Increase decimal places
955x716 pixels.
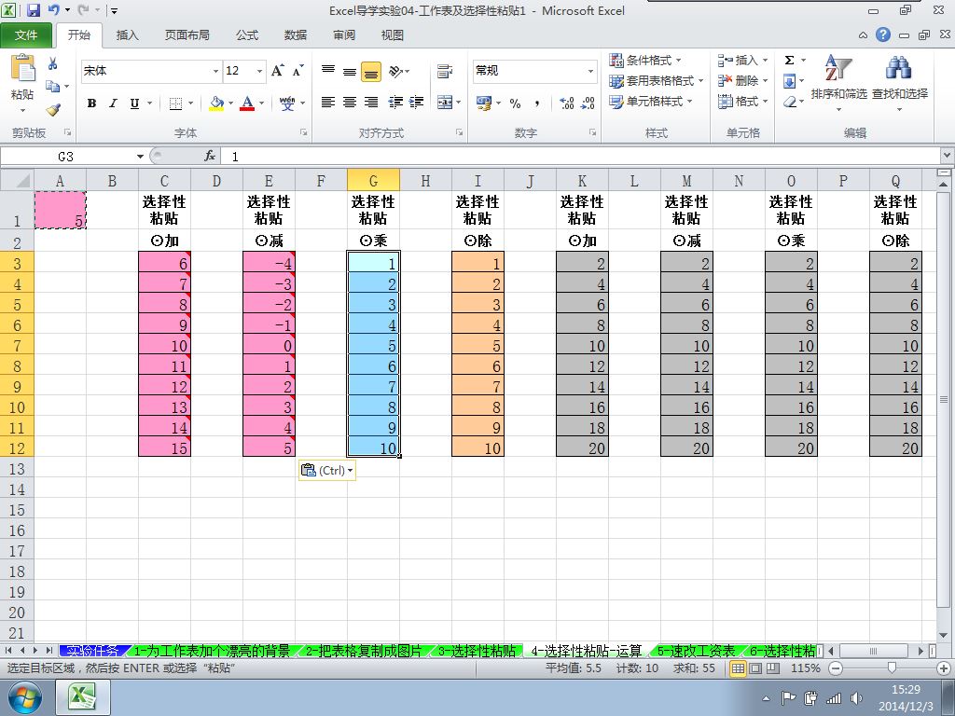point(566,103)
